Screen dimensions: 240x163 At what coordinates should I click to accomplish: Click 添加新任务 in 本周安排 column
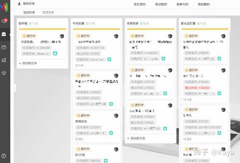coord(136,138)
